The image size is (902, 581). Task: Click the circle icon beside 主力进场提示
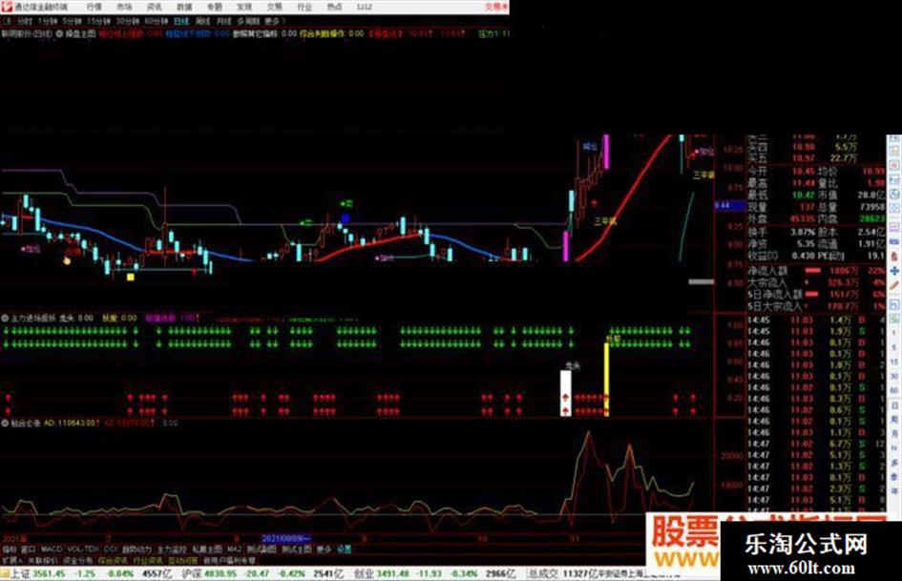(5, 318)
